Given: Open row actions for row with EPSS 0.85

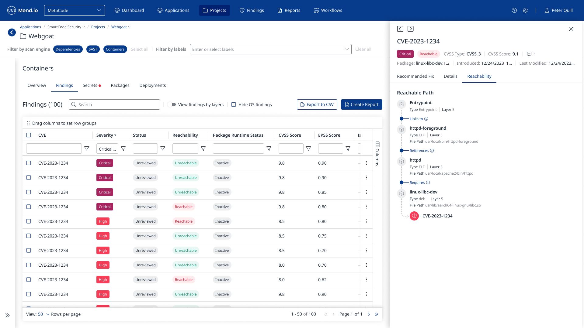Looking at the screenshot, I should tap(367, 192).
